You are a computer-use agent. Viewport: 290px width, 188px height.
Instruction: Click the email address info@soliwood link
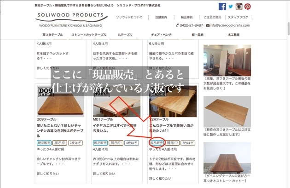click(x=230, y=25)
